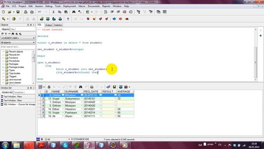Click the Hasanov surname cell
264x149 pixels.
click(74, 109)
